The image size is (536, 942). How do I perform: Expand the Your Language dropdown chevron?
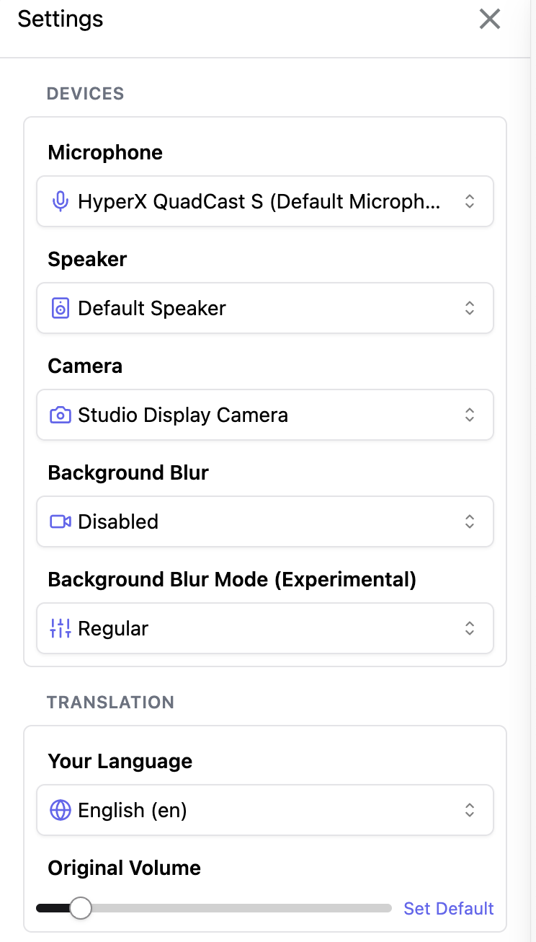[469, 810]
